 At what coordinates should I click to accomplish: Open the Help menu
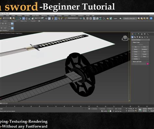[x=93, y=16]
